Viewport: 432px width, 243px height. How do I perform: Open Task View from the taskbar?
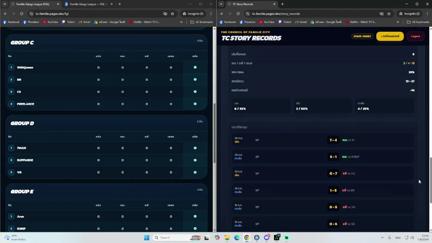pos(207,238)
